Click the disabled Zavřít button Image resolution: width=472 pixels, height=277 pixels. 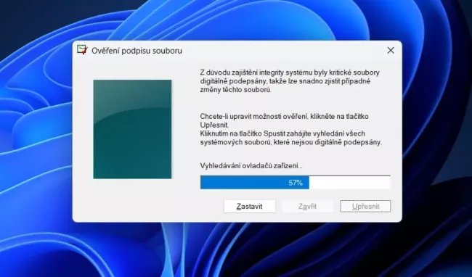(x=307, y=207)
